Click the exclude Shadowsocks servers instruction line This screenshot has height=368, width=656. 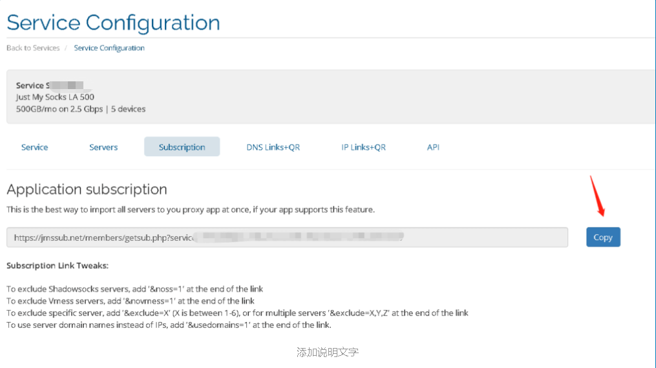tap(134, 289)
